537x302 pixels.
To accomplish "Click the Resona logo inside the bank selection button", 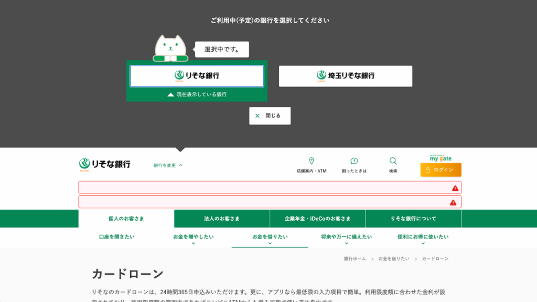I will click(179, 75).
